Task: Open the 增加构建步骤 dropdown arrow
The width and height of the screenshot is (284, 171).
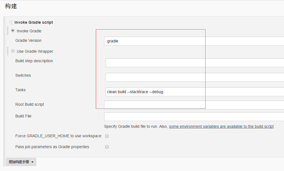Action: [33, 162]
